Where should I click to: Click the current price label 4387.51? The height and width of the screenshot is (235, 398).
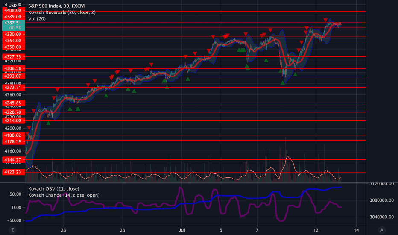(14, 23)
